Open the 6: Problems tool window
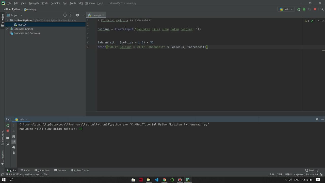 coord(42,170)
